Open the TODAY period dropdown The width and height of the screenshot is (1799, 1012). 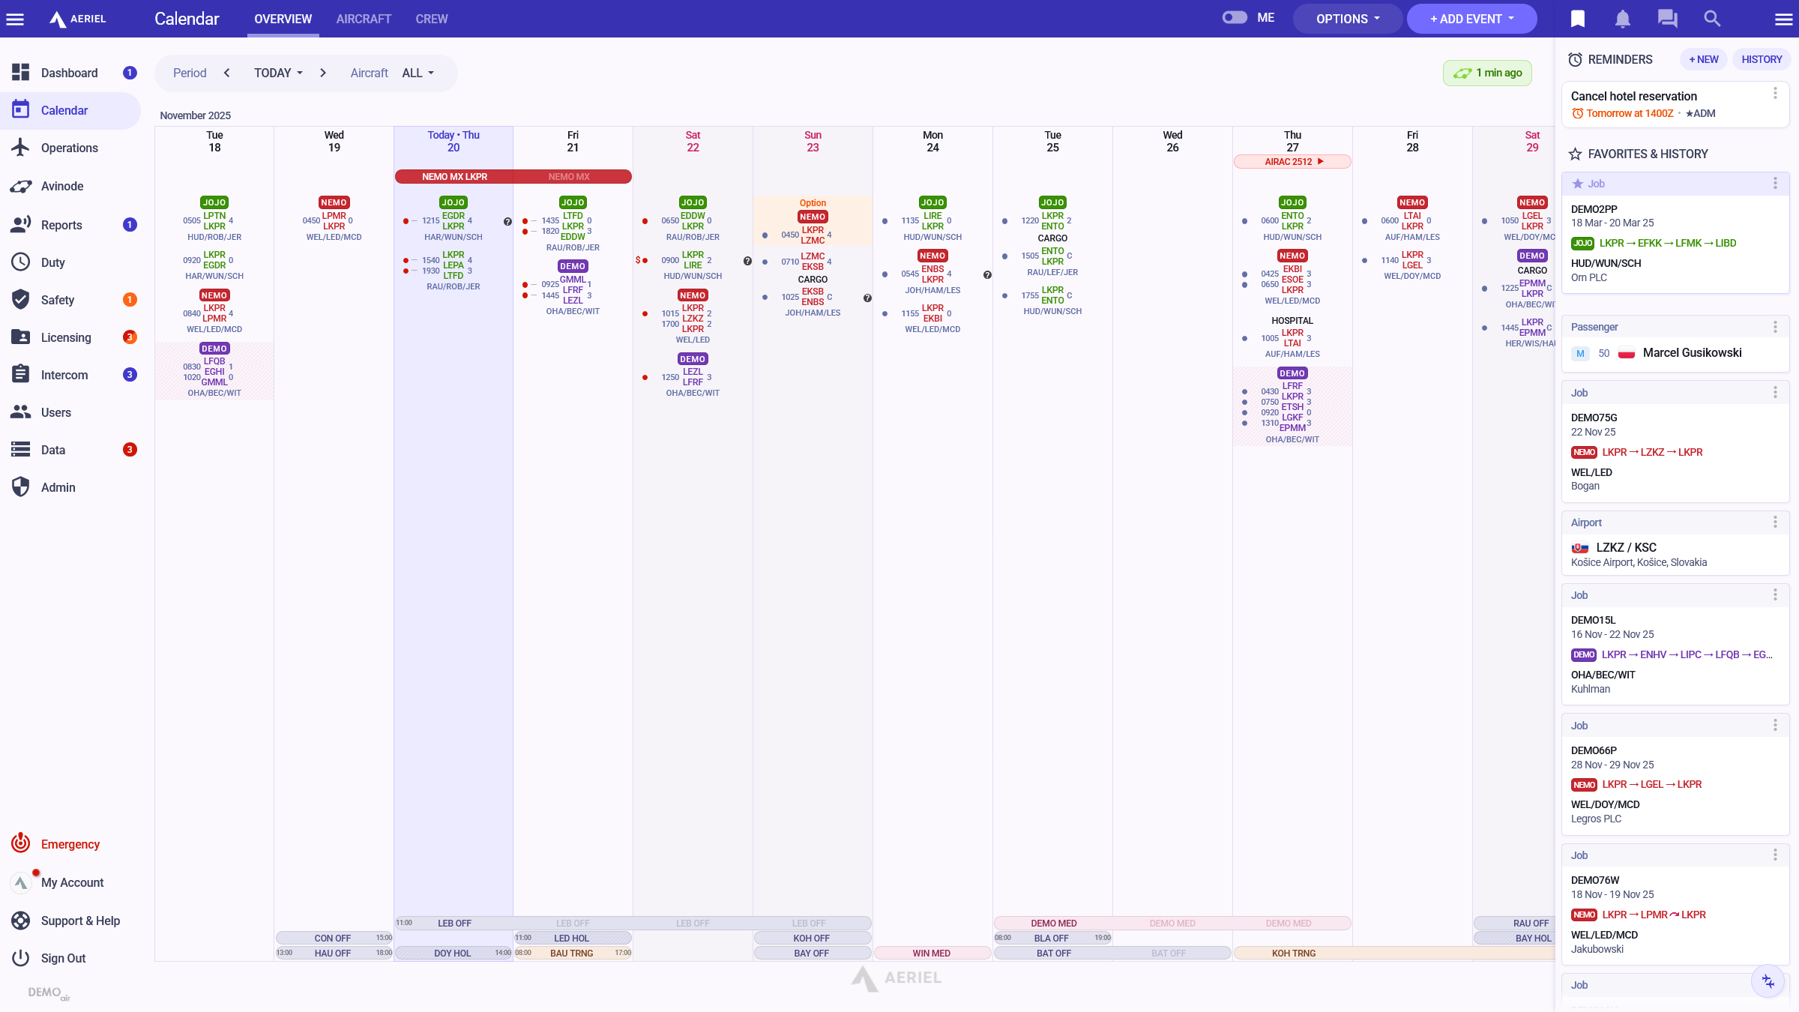coord(278,73)
